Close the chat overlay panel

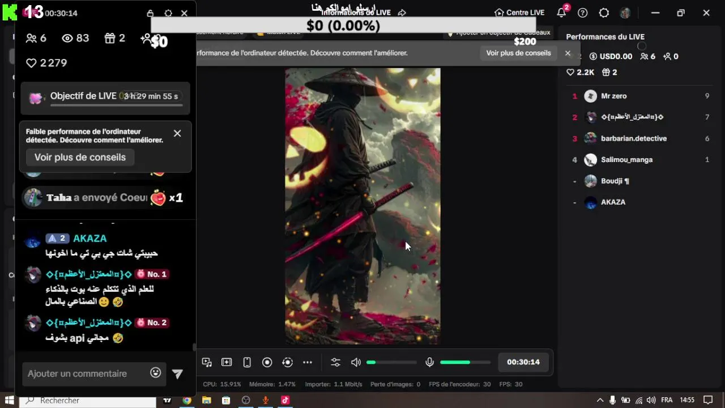click(x=184, y=13)
